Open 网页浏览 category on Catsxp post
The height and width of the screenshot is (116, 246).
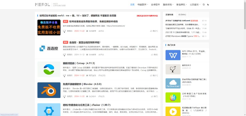92,76
